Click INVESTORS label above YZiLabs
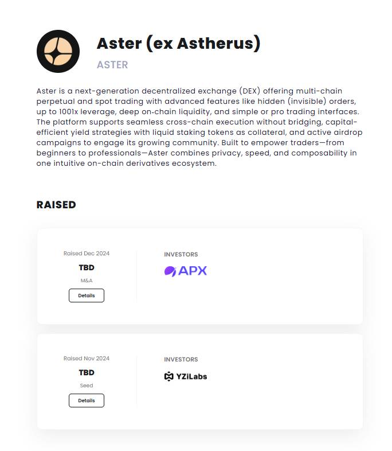 181,360
